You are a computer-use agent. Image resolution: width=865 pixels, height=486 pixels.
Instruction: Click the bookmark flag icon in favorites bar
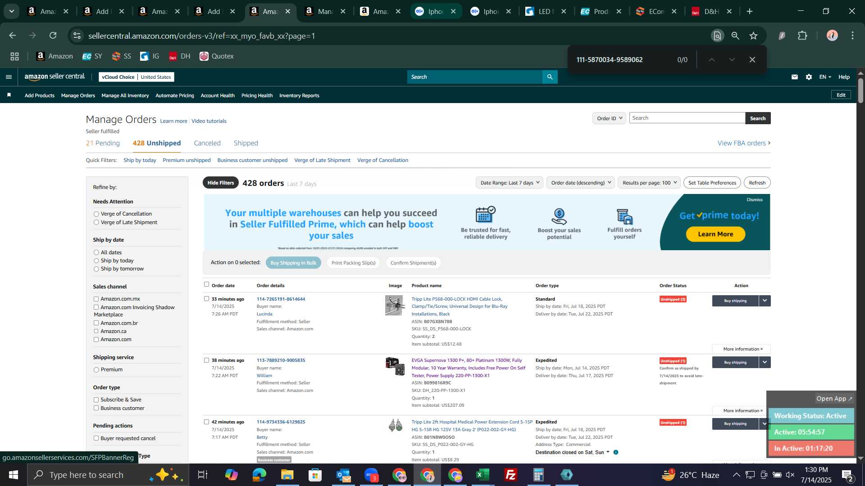click(x=9, y=95)
